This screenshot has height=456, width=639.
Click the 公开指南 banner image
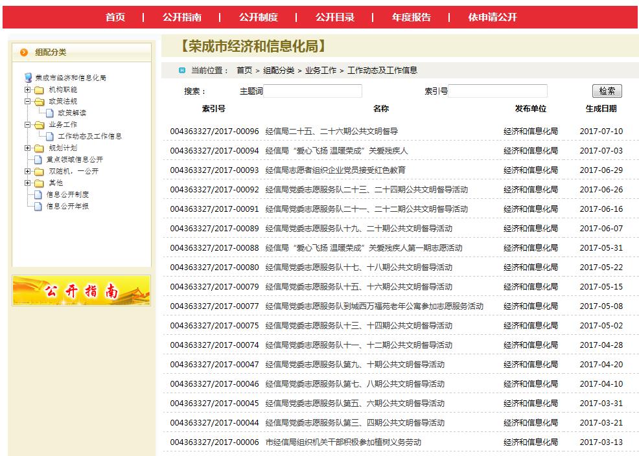pos(82,291)
